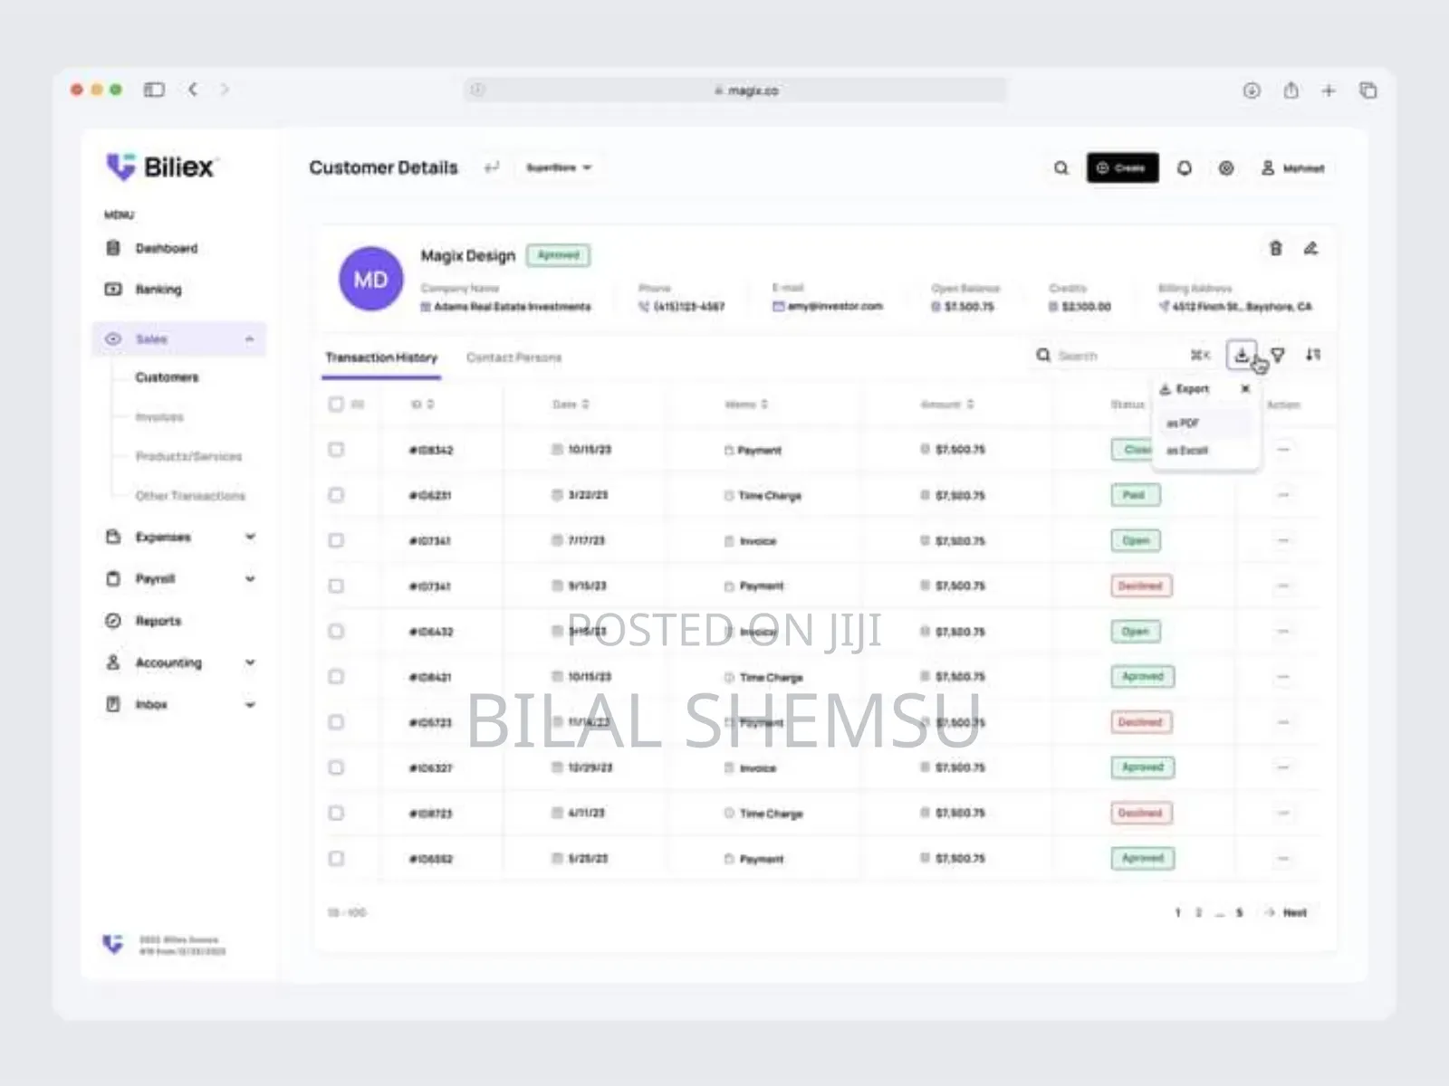Toggle the select-all checkbox in table header
The image size is (1449, 1086).
(x=336, y=404)
